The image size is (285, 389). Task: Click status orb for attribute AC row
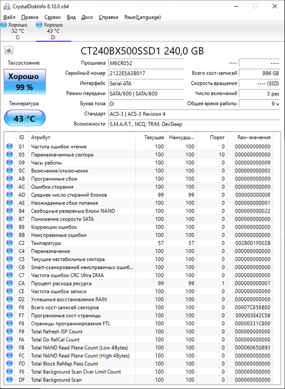pyautogui.click(x=10, y=187)
